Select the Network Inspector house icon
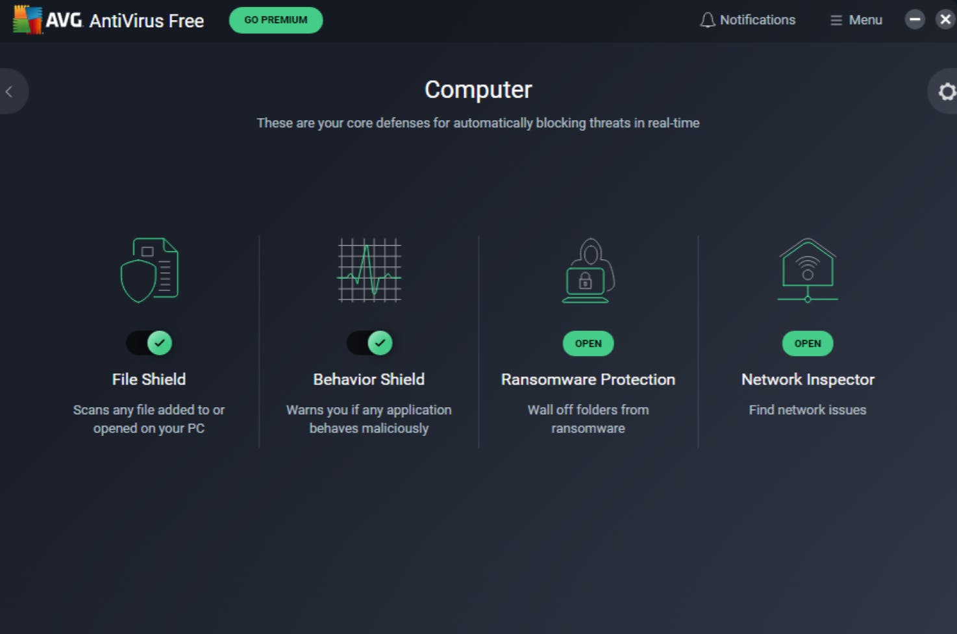957x634 pixels. click(808, 270)
